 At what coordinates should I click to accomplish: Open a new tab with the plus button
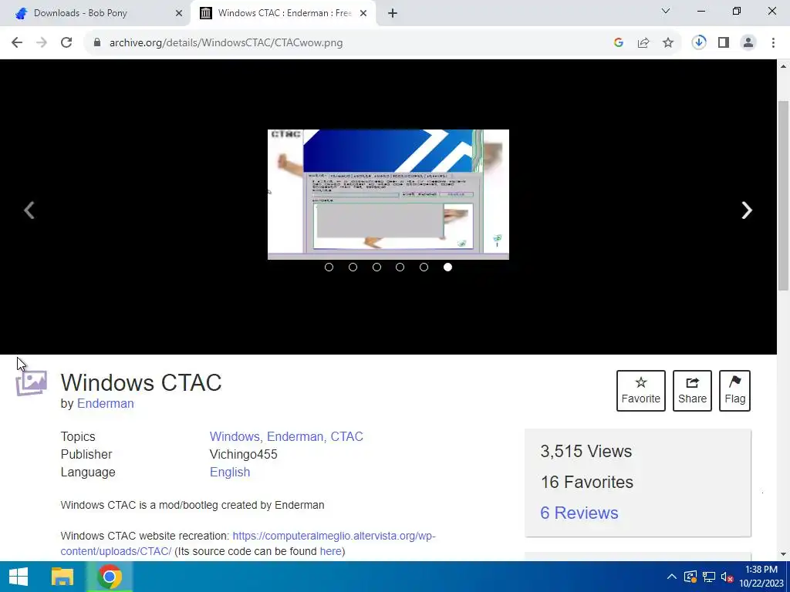tap(393, 14)
